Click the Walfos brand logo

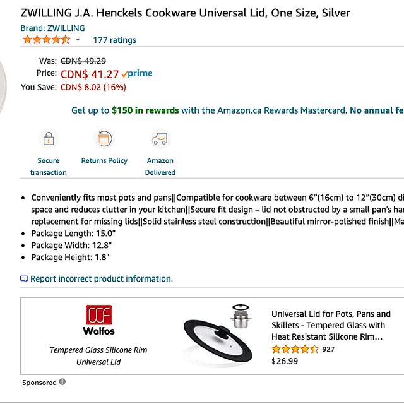pyautogui.click(x=98, y=320)
